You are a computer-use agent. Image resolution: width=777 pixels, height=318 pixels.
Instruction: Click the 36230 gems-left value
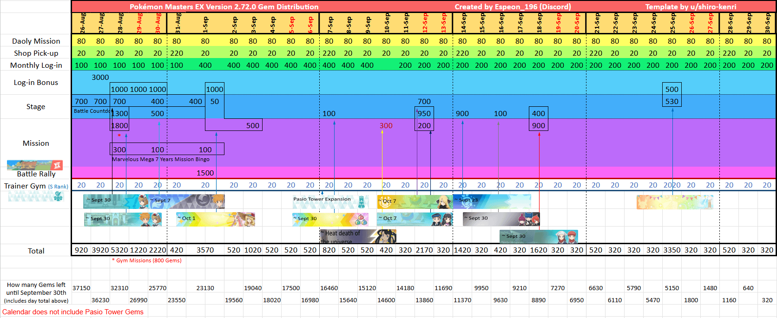[100, 300]
